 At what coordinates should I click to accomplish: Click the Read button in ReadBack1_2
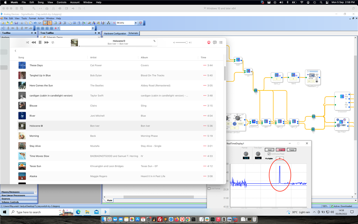pos(312,75)
